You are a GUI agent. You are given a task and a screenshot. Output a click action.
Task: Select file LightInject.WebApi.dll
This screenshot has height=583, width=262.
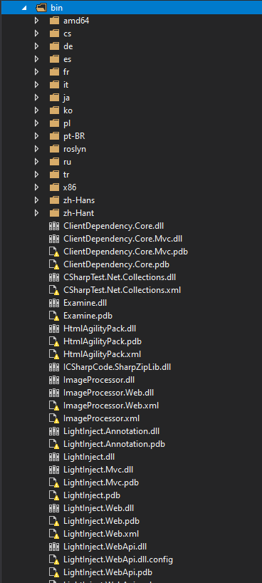coord(105,547)
